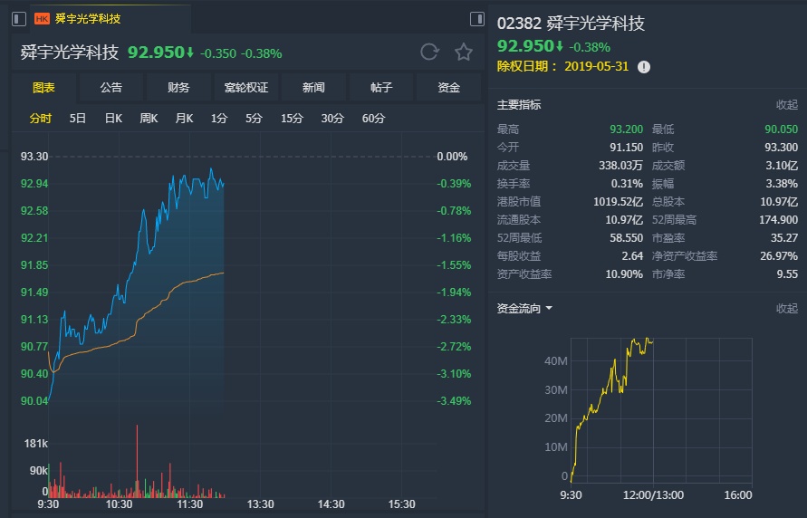Open the 公告 announcements tab
The image size is (807, 518).
[110, 88]
